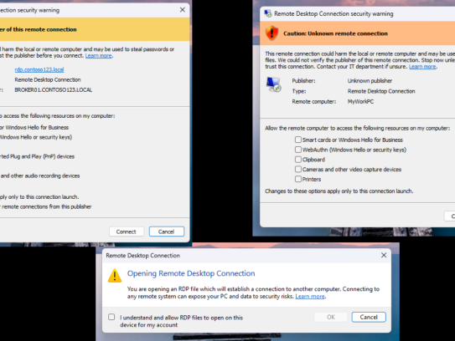Click the yellow warning triangle icon
Screen dimensions: 455x341
tap(115, 276)
